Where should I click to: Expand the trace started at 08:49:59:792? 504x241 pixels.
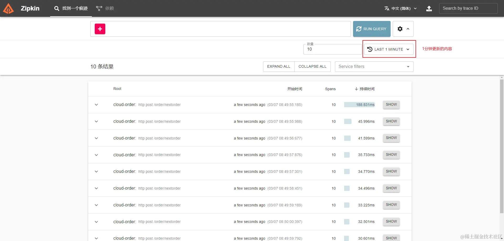tap(96, 238)
